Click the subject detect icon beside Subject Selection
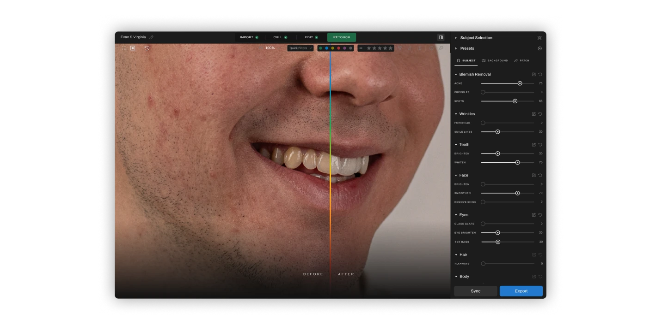Screen dimensions: 662x331 tap(539, 38)
